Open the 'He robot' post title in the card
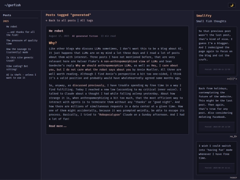240x180 pixels. (56, 31)
